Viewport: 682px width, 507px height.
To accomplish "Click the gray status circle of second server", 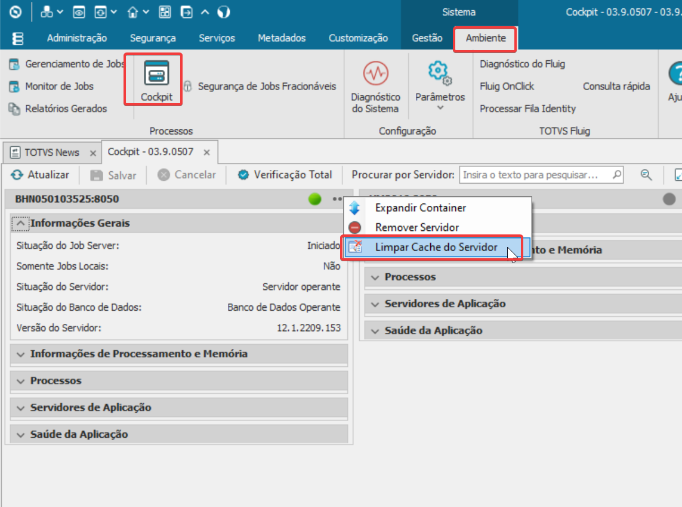I will (x=669, y=199).
